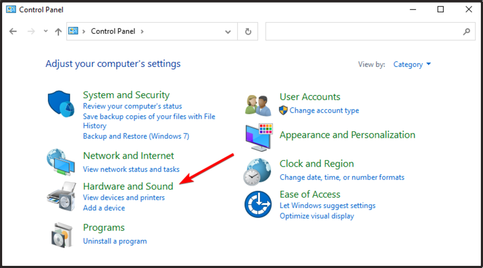This screenshot has height=268, width=483.
Task: Open the Ease of Access icon
Action: [259, 204]
